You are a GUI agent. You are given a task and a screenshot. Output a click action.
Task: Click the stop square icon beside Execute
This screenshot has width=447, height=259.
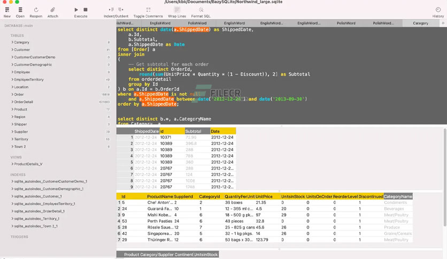point(86,10)
